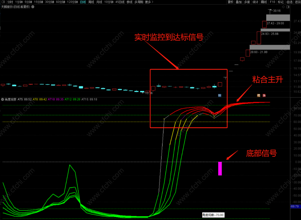
Task: Click the AT15: 89.18 value
Action: click(89, 99)
